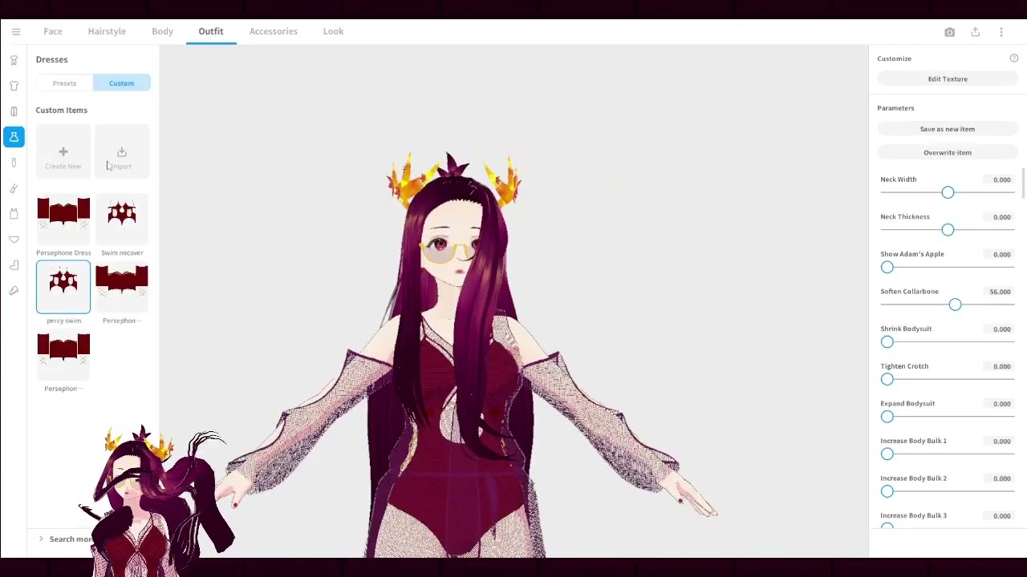Click the Shrink Bodysuit value field
The width and height of the screenshot is (1027, 577).
tap(998, 329)
